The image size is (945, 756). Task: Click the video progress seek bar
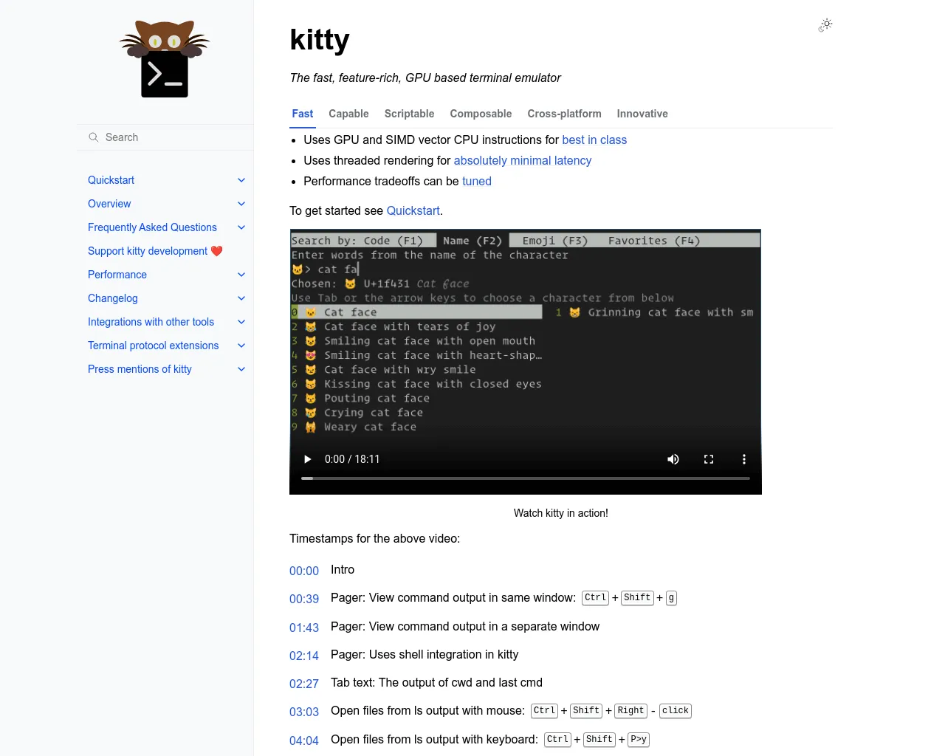(526, 478)
